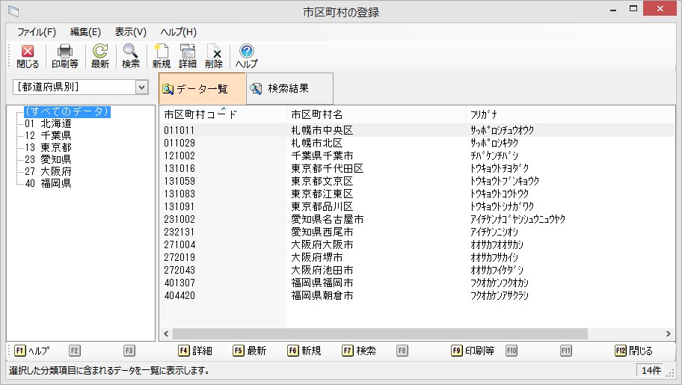Click the horizontal scrollbar right arrow
The image size is (682, 385).
point(669,334)
